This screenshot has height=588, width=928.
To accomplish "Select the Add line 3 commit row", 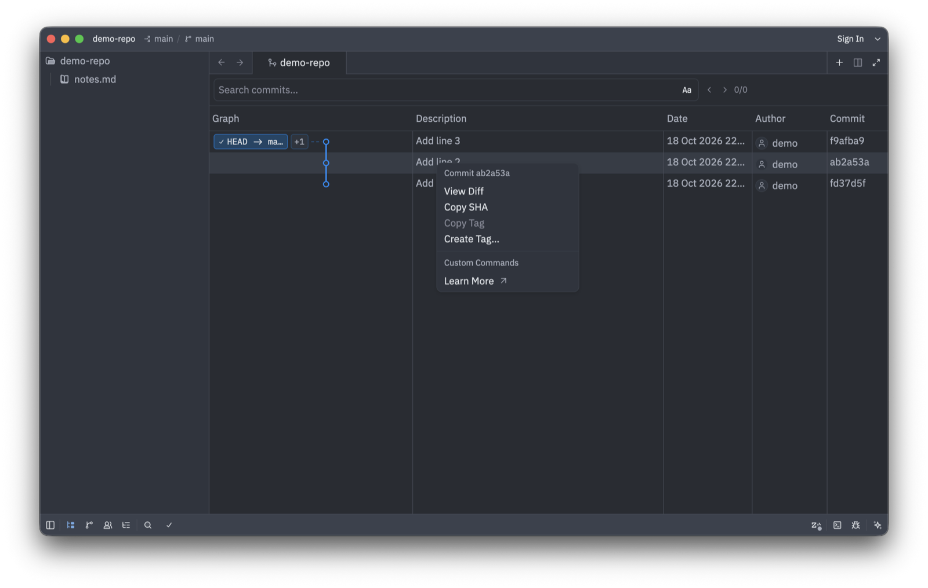I will click(x=548, y=141).
